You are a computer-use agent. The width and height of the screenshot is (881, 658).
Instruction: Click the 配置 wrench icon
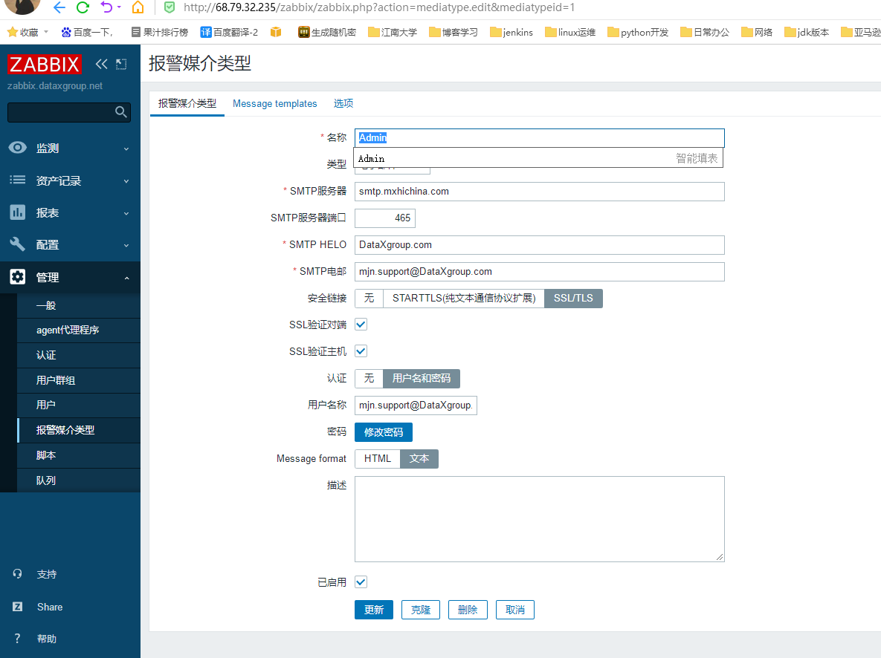coord(17,244)
